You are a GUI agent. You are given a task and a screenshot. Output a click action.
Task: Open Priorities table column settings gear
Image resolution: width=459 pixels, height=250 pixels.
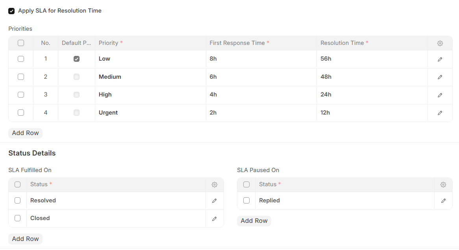click(x=440, y=43)
